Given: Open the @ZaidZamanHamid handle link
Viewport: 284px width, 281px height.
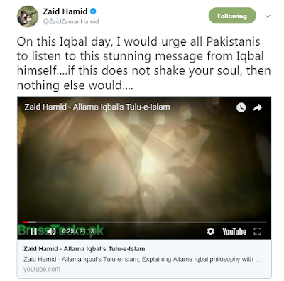Looking at the screenshot, I should (71, 21).
